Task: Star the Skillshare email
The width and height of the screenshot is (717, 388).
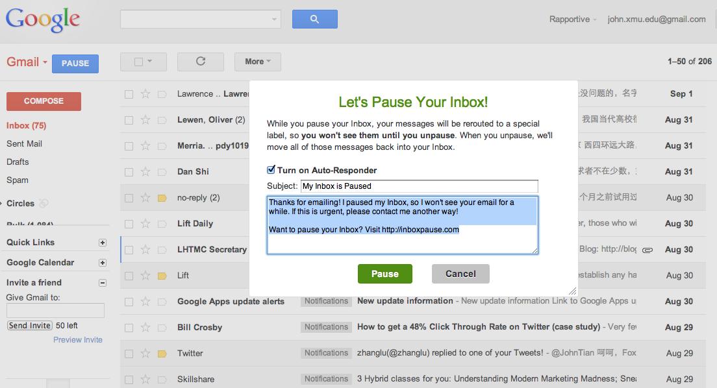Action: (x=145, y=380)
